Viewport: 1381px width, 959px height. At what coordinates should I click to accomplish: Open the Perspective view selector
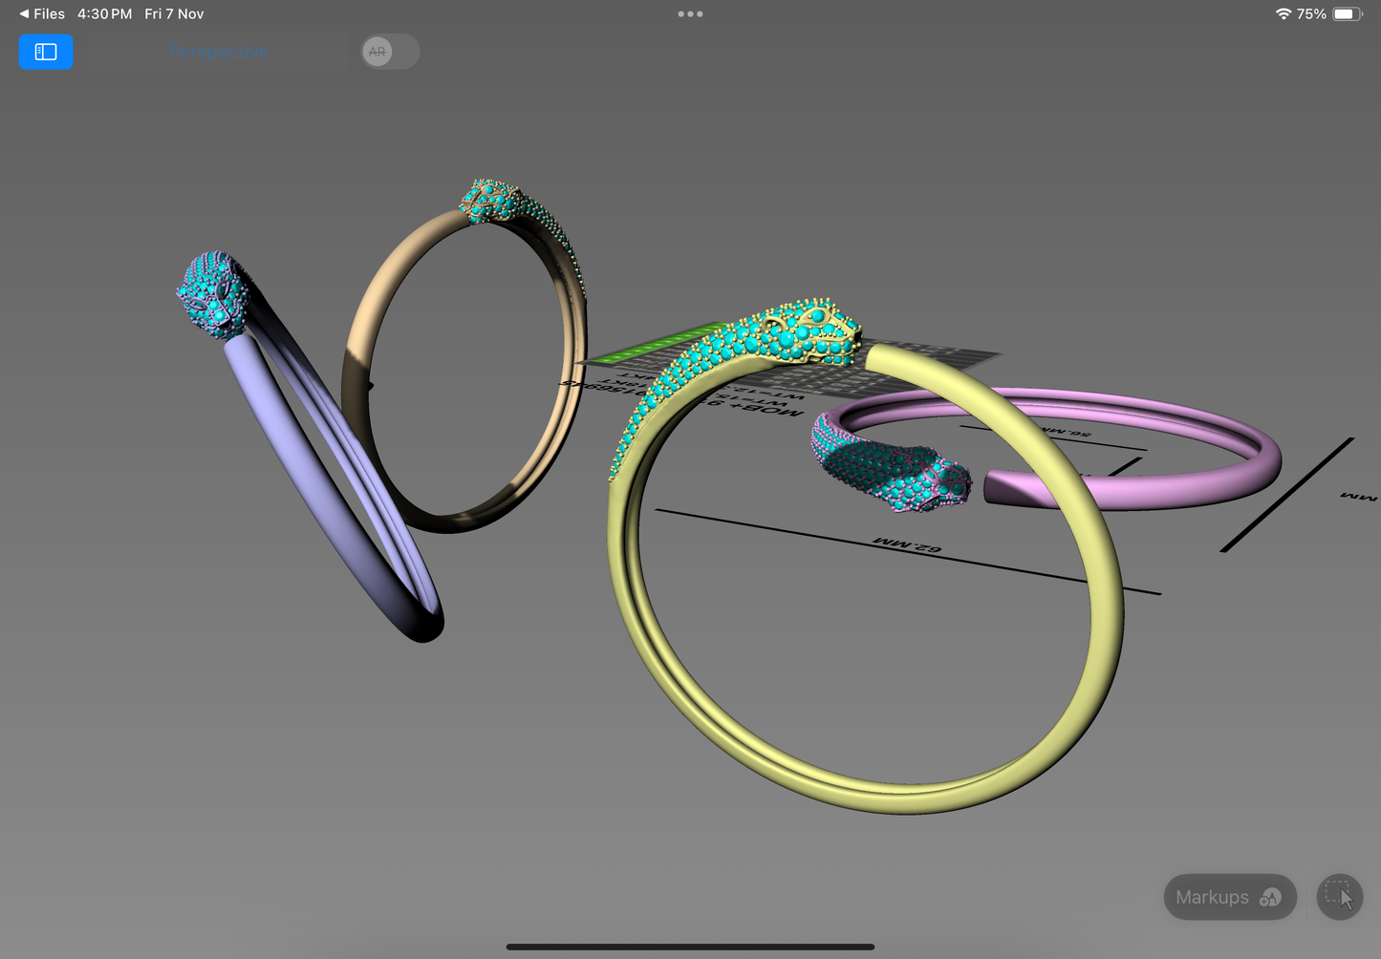tap(219, 52)
